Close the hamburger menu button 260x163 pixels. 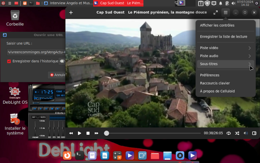[x=226, y=12]
